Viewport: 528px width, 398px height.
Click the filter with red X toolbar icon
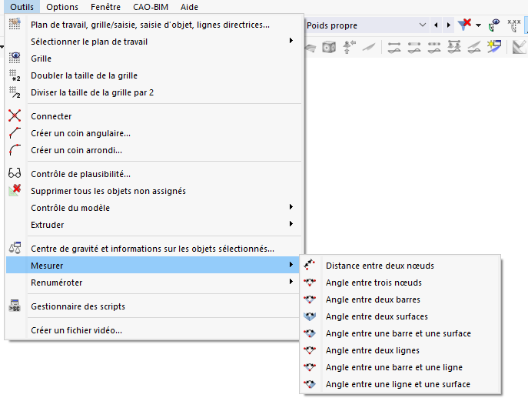coord(464,25)
